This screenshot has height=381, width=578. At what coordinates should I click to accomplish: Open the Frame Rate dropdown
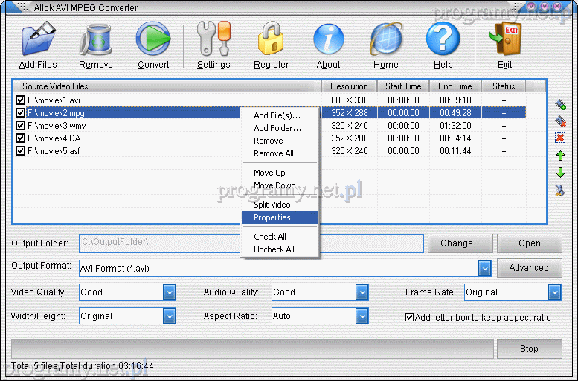554,292
